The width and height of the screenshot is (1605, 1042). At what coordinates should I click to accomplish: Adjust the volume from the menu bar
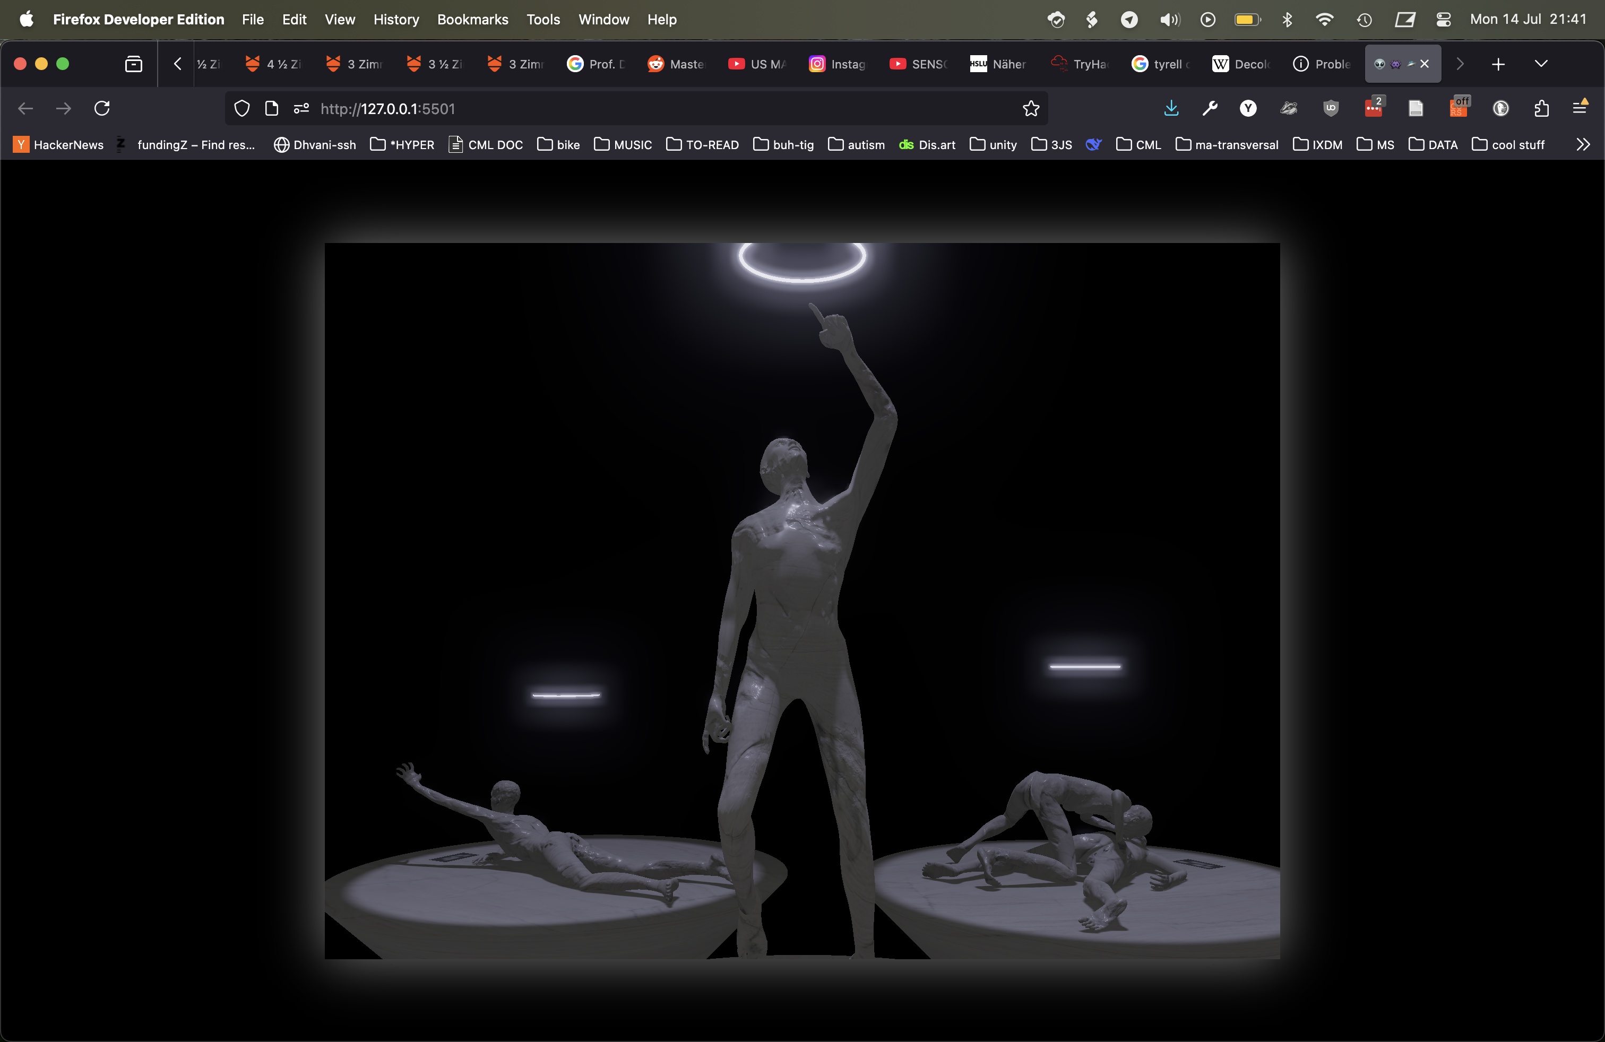tap(1169, 20)
